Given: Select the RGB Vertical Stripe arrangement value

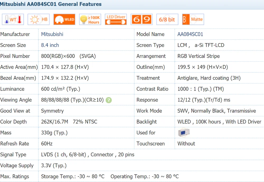Looking at the screenshot, I should click(199, 56).
